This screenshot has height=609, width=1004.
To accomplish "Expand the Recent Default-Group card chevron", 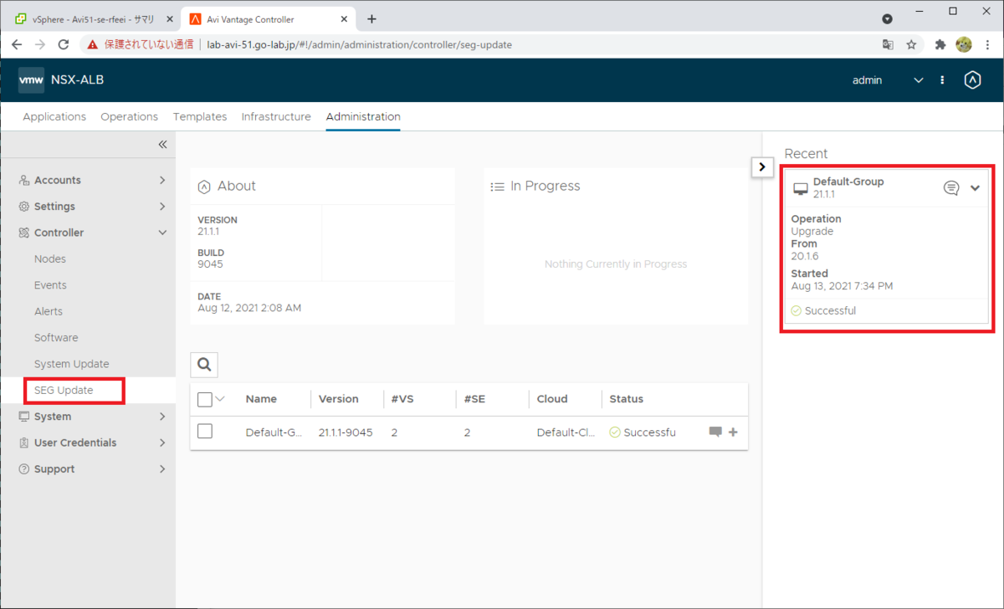I will click(x=975, y=188).
